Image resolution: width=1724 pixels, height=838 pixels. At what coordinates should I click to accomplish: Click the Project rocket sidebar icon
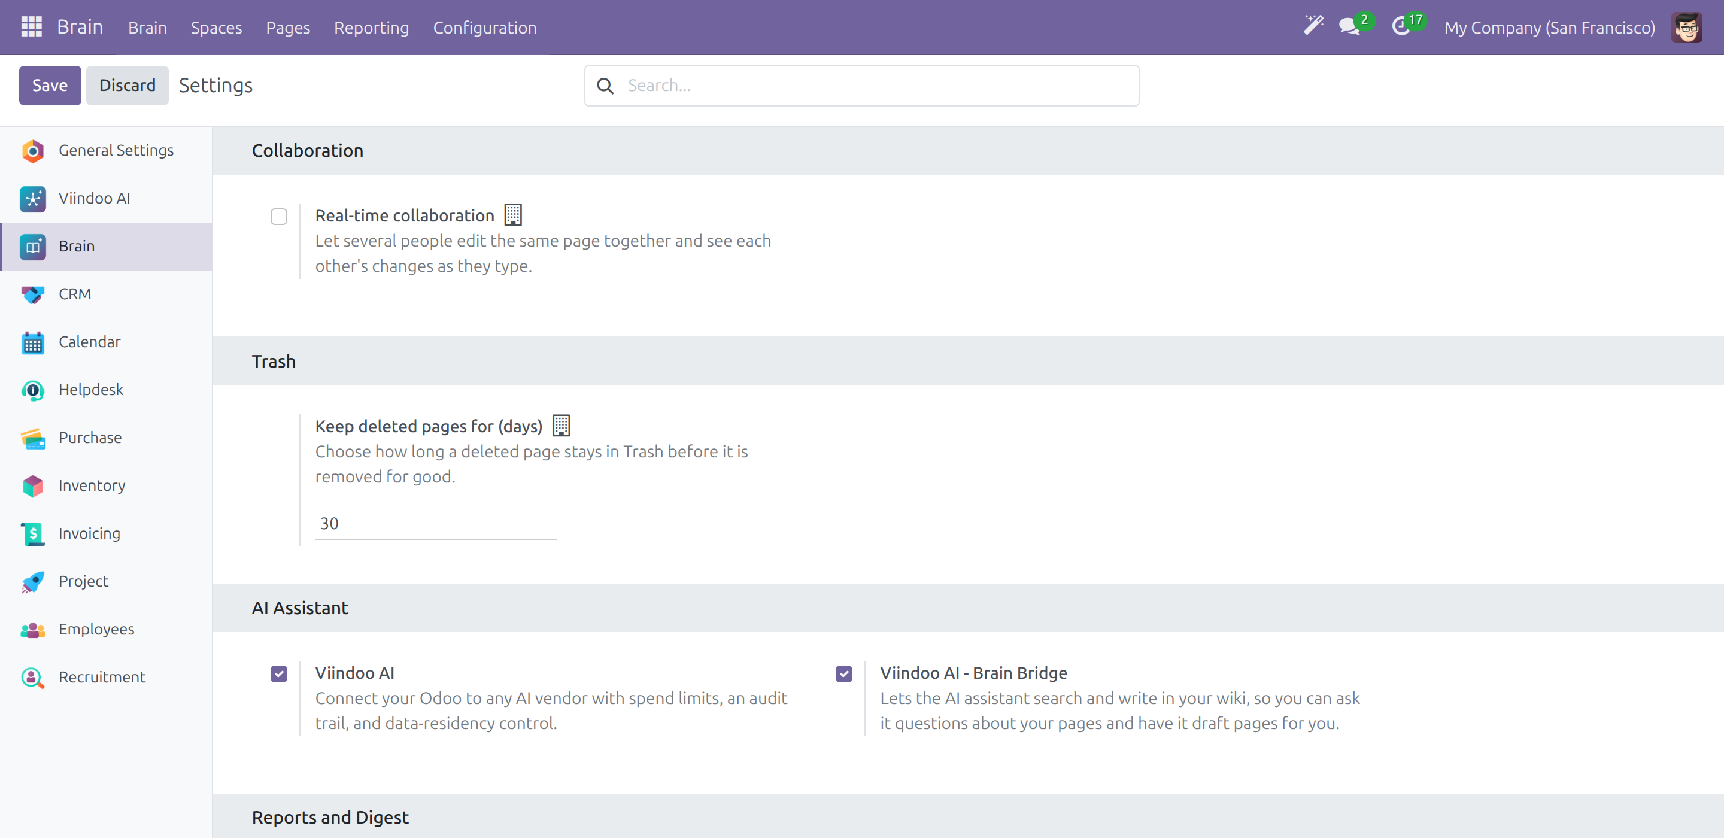click(33, 582)
